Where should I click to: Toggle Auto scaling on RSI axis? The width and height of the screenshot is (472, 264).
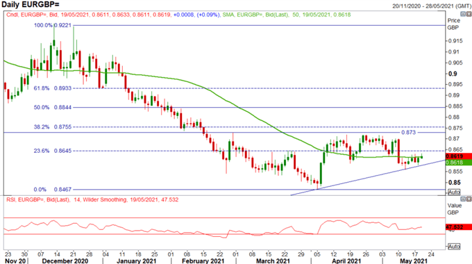click(x=454, y=247)
